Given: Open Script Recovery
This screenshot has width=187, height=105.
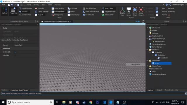Looking at the screenshot, I should coord(109,12).
